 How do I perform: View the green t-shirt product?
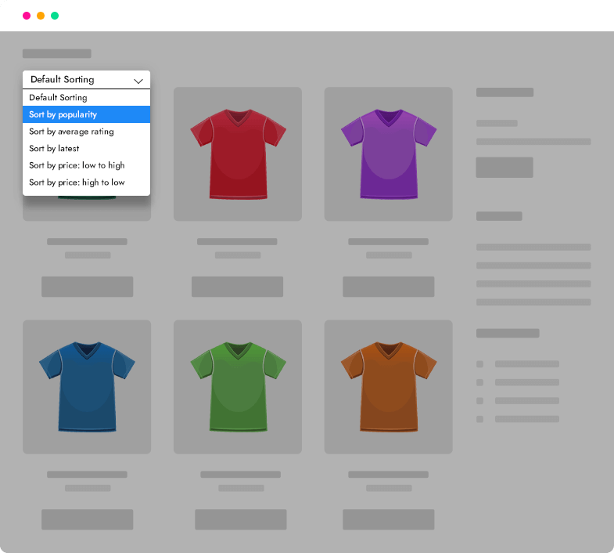[x=238, y=387]
